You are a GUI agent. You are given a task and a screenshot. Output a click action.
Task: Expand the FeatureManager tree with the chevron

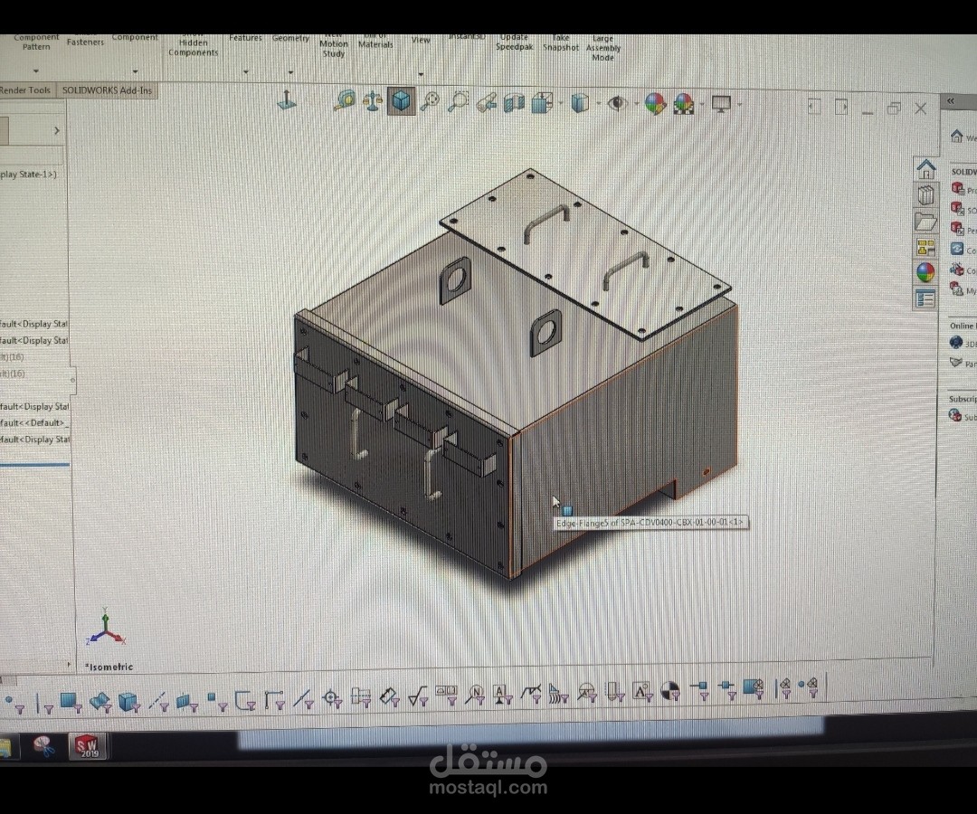point(56,131)
